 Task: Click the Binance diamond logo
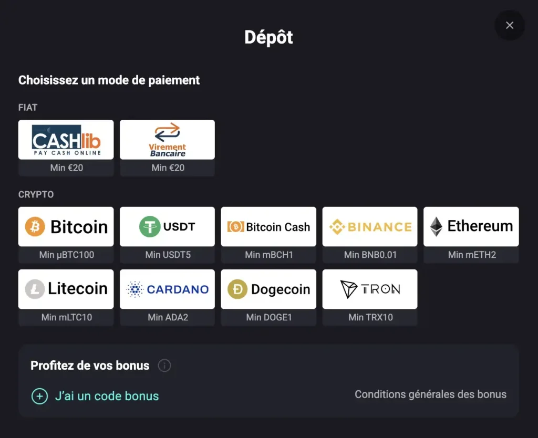(x=337, y=226)
